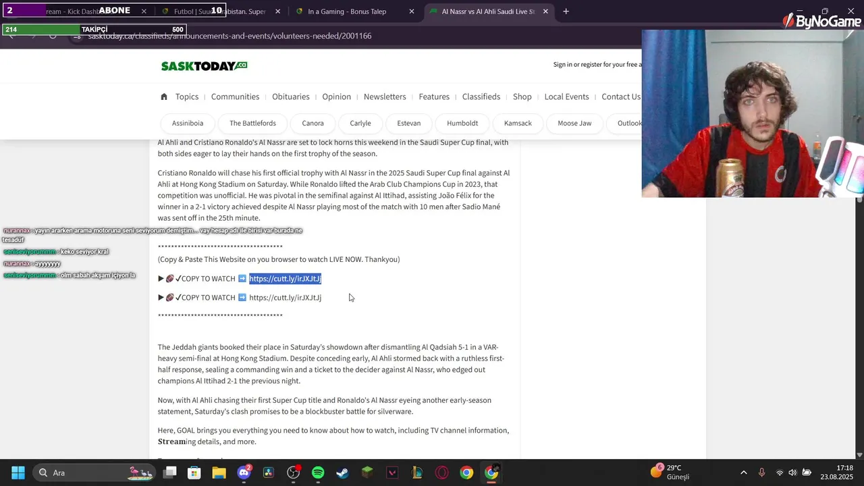Select The Battlefords community button
The image size is (864, 486).
coord(252,123)
